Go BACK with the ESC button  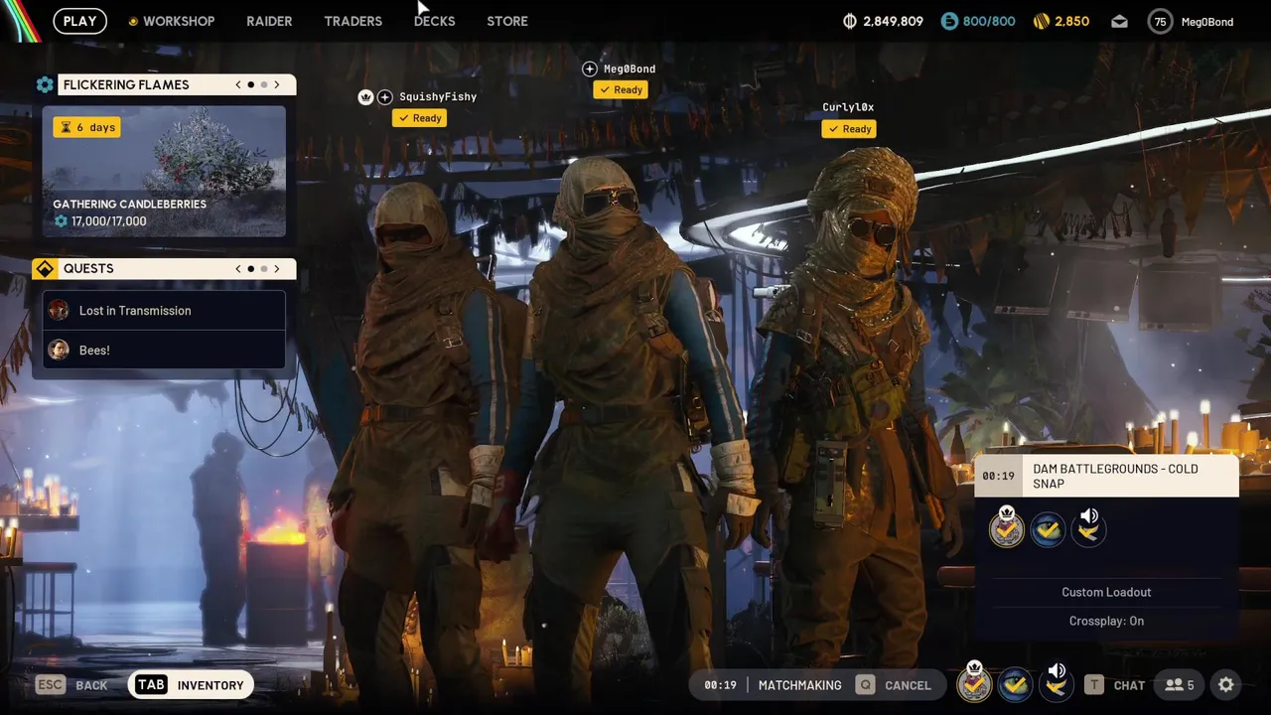tap(71, 685)
